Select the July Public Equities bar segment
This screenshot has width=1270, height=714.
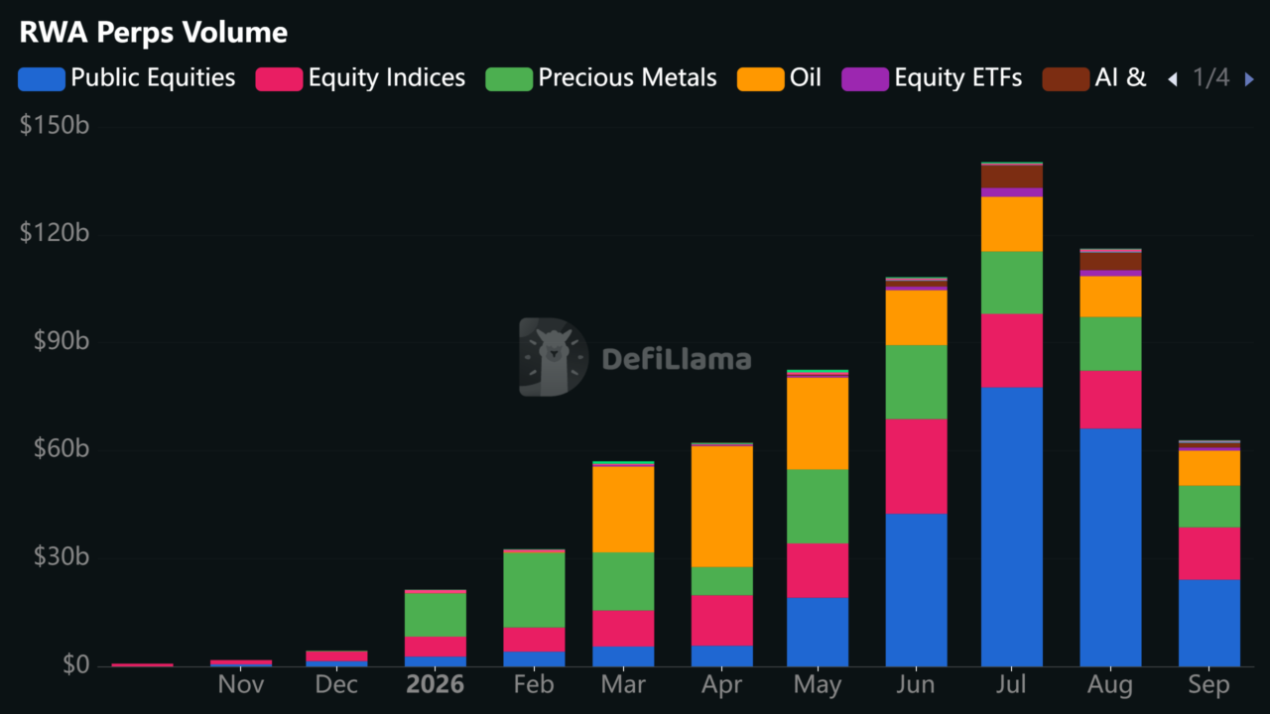tap(1012, 527)
